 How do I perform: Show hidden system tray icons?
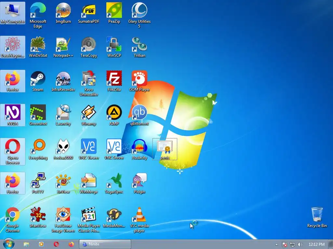click(x=276, y=244)
